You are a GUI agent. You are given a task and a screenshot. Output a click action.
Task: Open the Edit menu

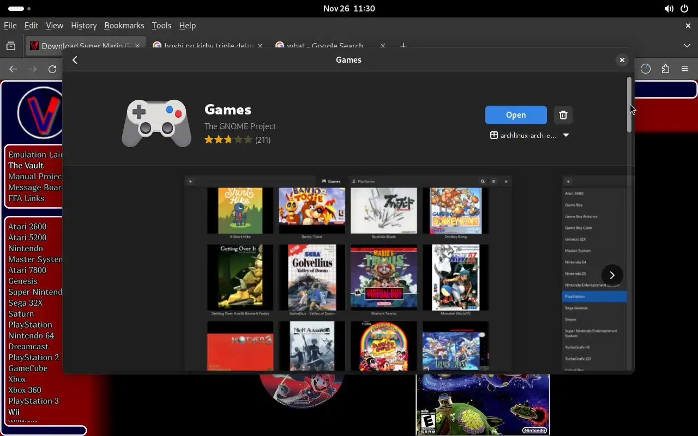pyautogui.click(x=31, y=26)
